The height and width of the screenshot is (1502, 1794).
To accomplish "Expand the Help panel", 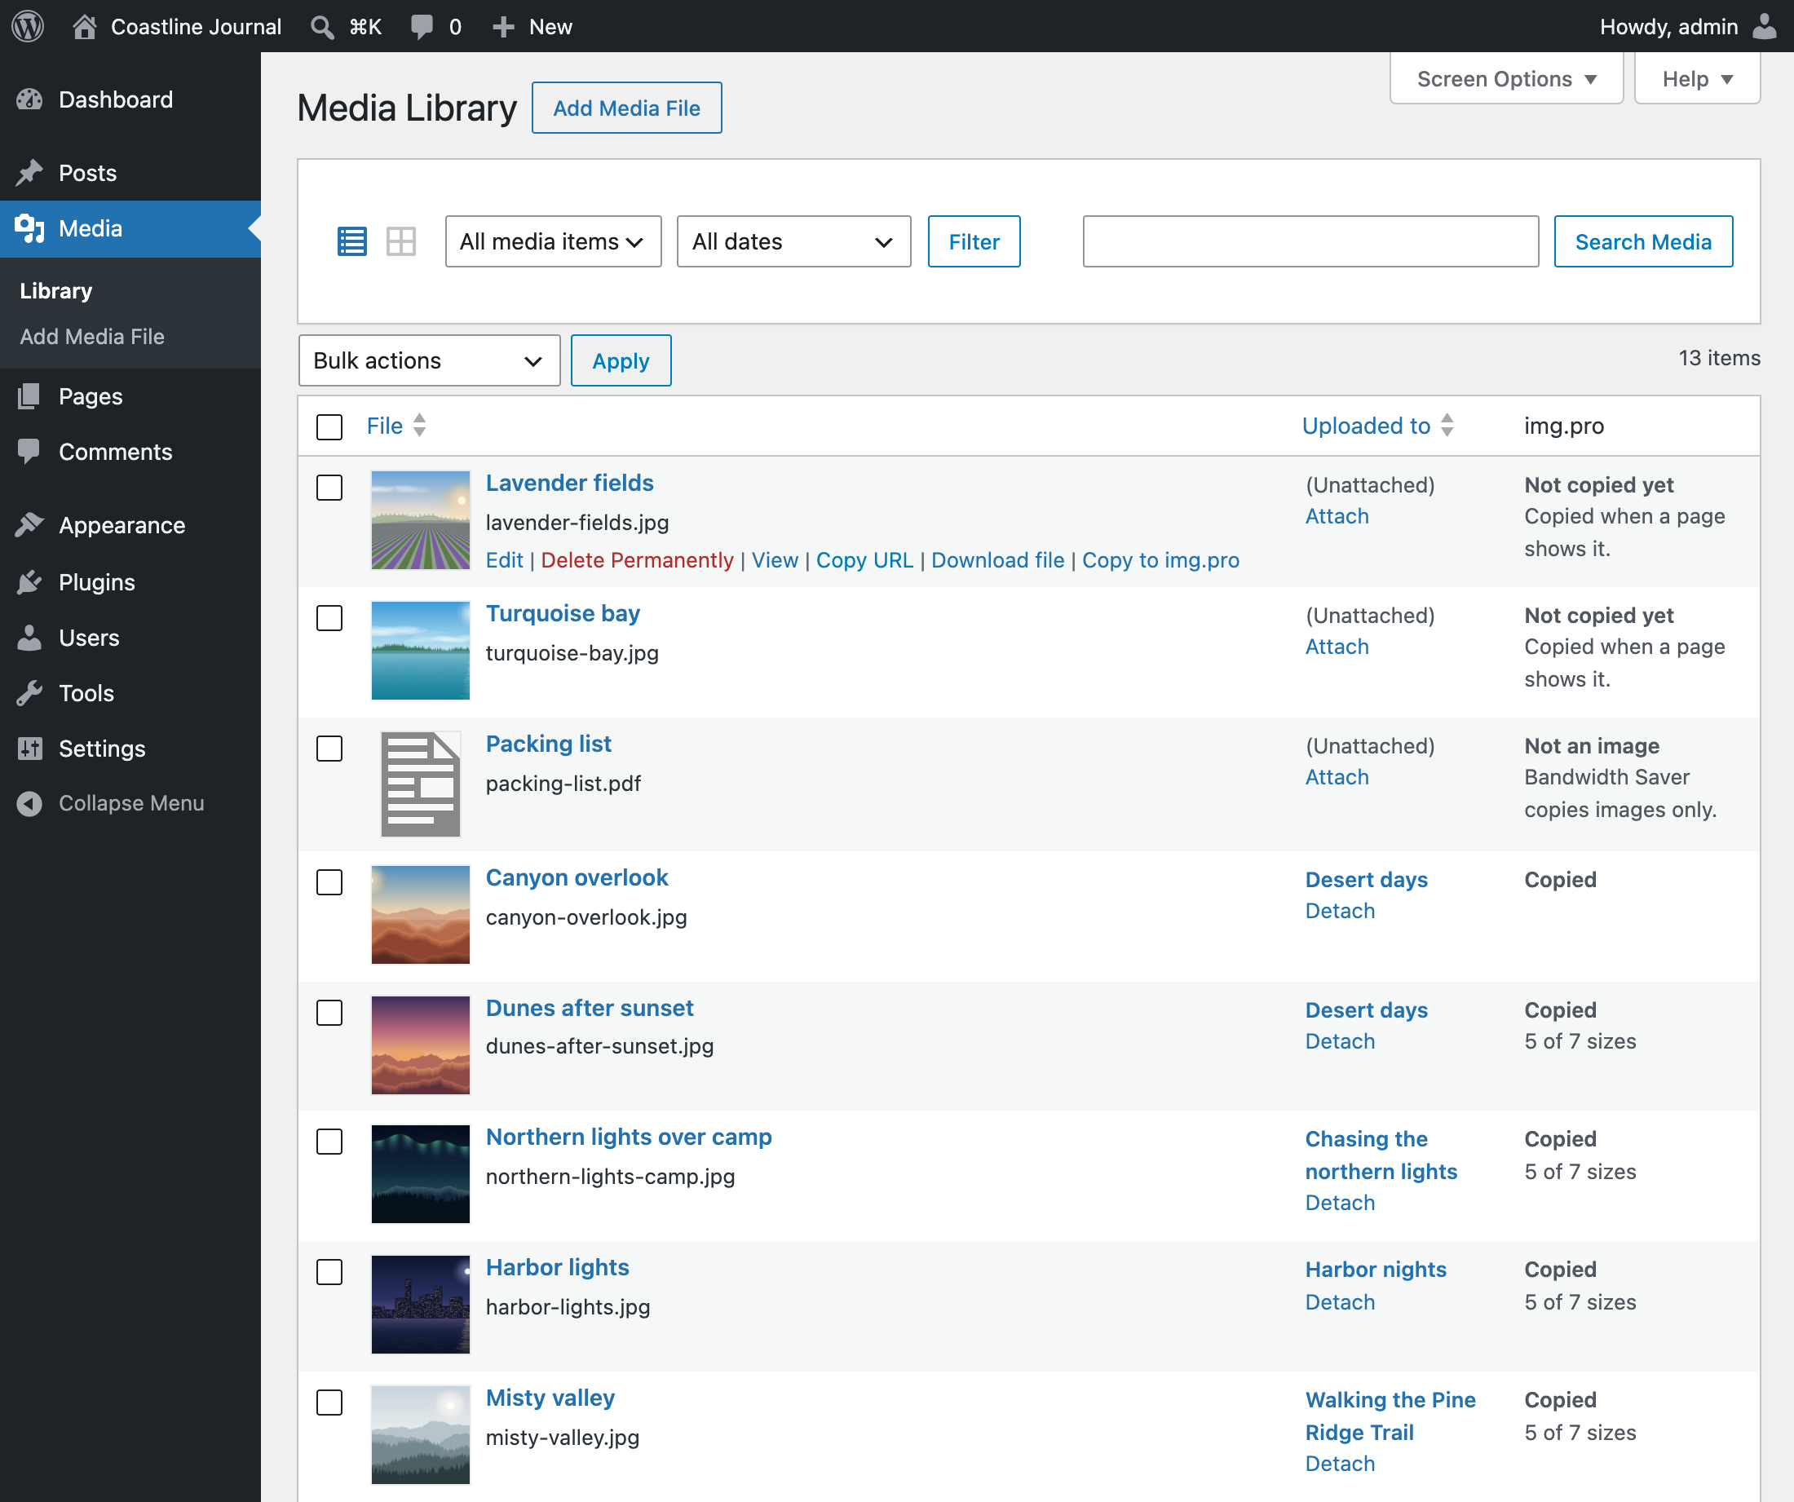I will (1697, 78).
